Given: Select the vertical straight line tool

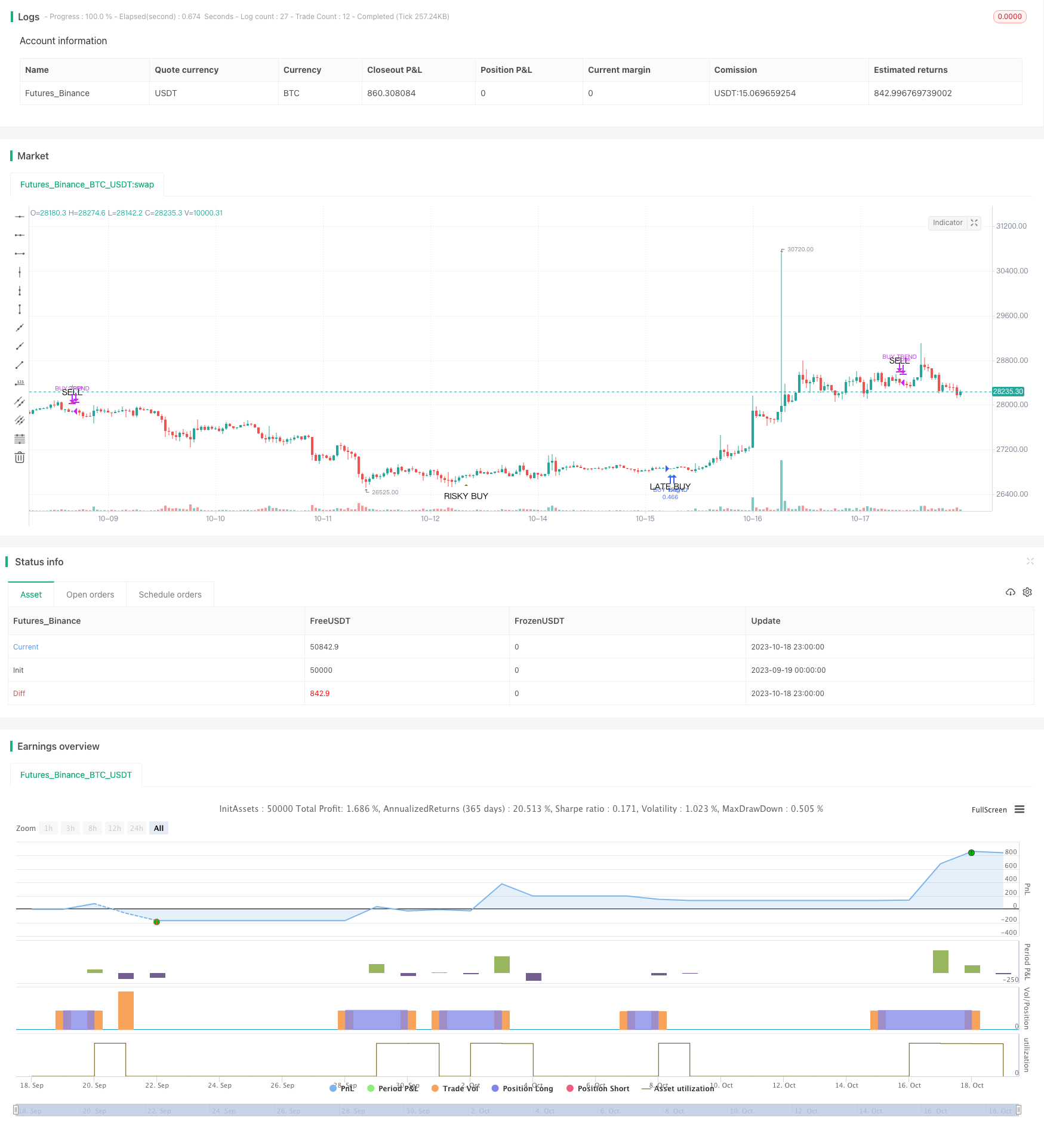Looking at the screenshot, I should (20, 272).
